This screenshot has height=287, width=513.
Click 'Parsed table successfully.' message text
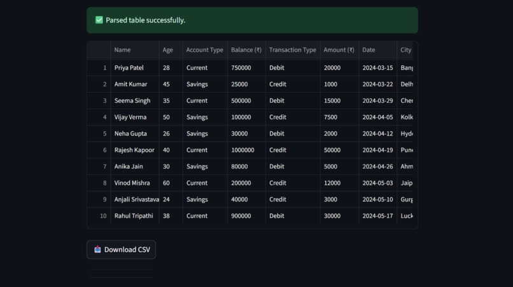pyautogui.click(x=145, y=20)
